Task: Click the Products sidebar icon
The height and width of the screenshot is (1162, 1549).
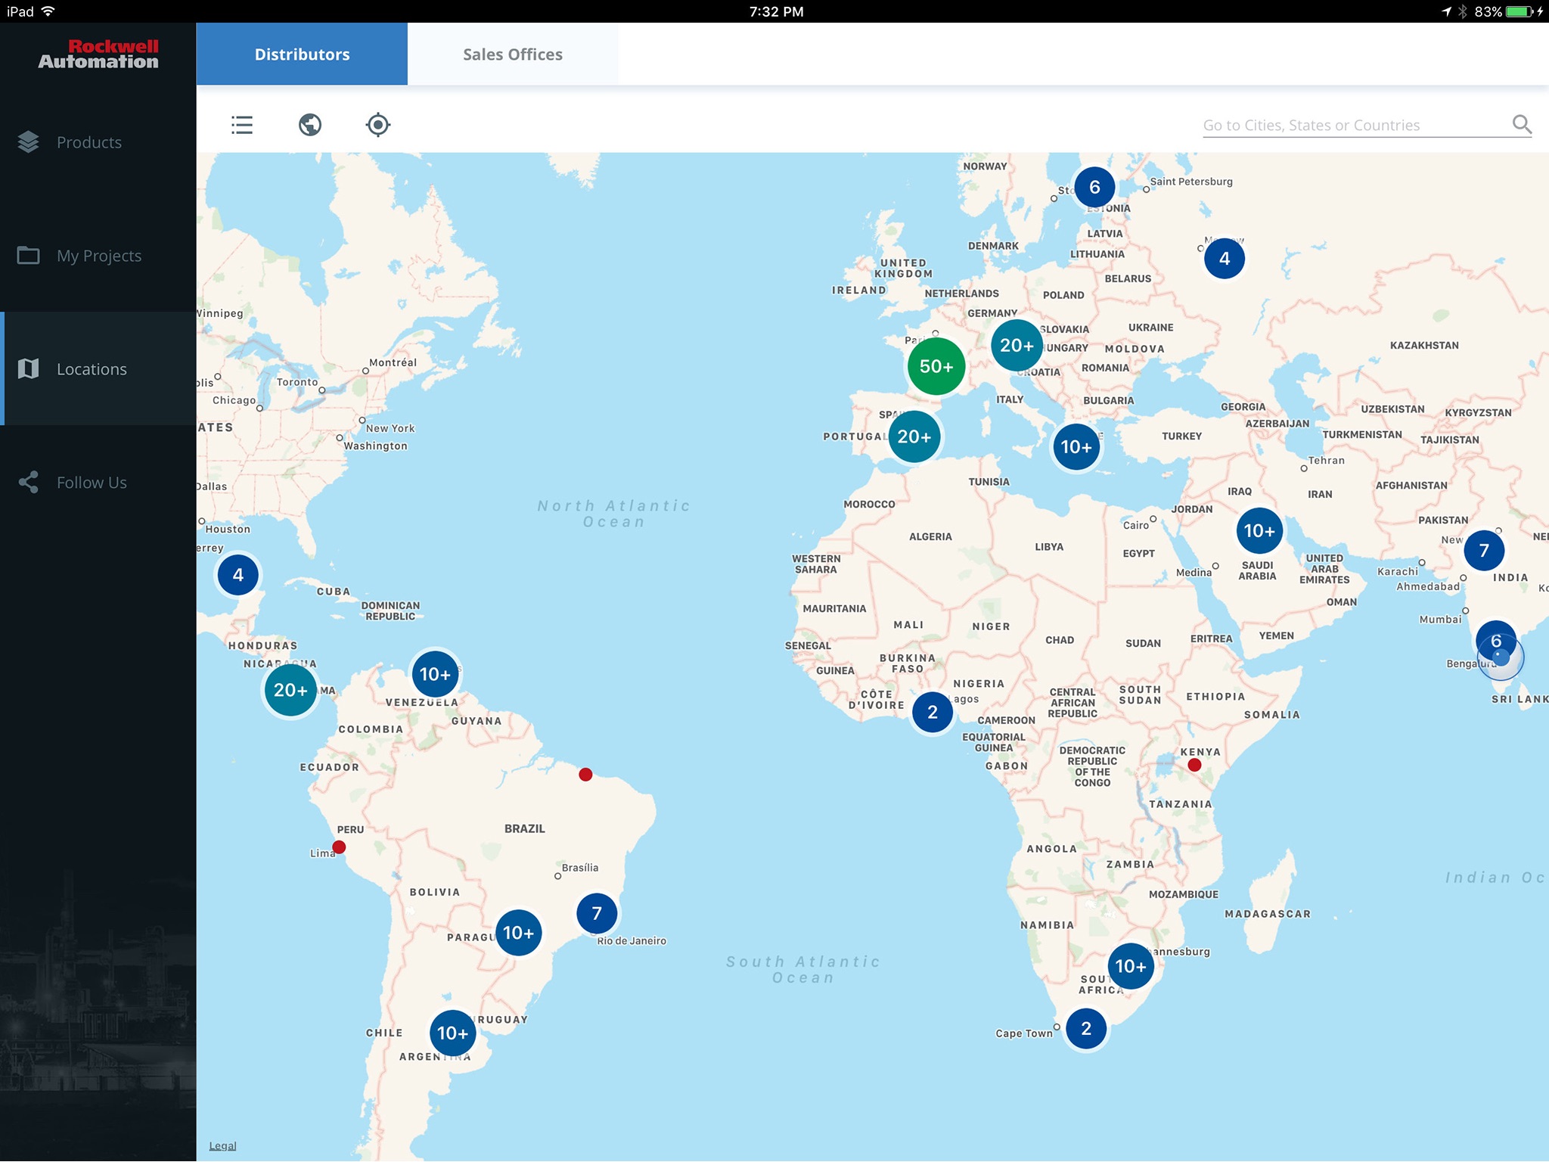Action: pyautogui.click(x=28, y=141)
